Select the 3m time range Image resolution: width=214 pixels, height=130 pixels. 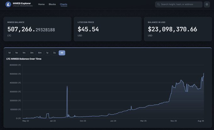click(32, 53)
